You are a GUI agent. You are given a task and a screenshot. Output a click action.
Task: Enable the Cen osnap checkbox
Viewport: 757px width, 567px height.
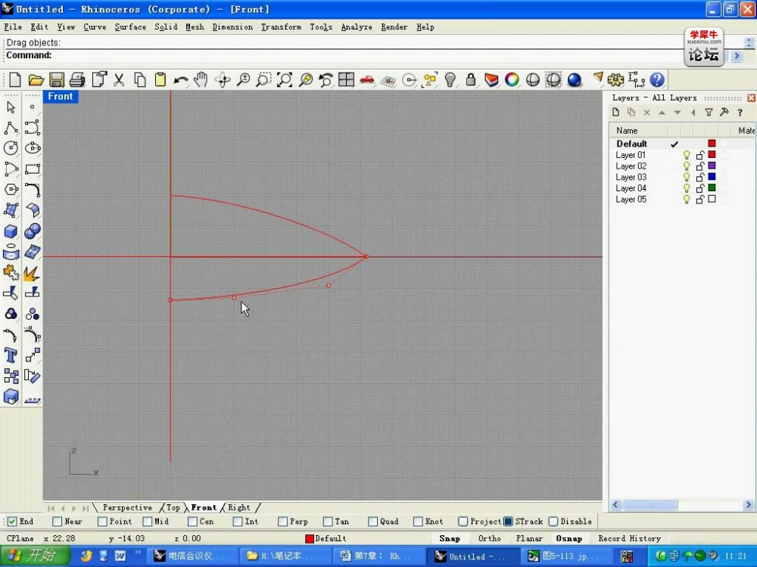(x=192, y=522)
